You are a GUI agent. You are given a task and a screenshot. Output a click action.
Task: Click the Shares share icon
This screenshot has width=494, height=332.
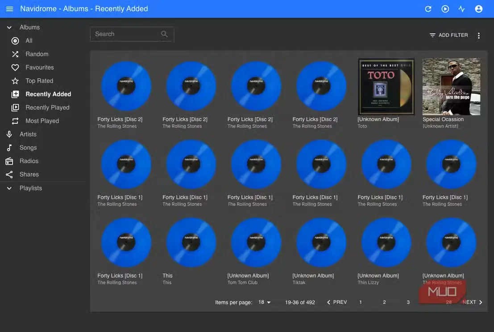(x=9, y=174)
